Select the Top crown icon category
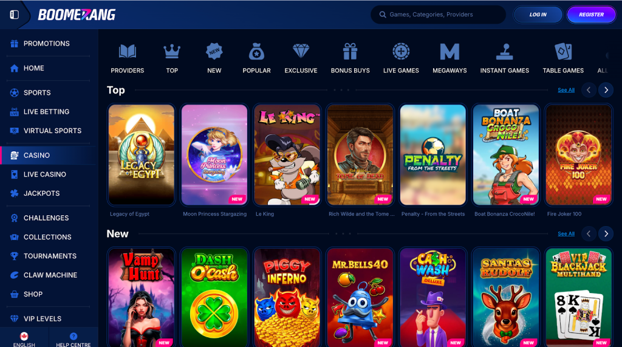This screenshot has width=622, height=347. (172, 52)
